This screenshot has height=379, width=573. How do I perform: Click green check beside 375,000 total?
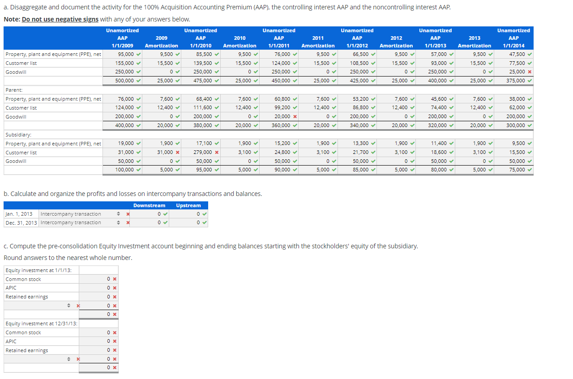[x=530, y=81]
